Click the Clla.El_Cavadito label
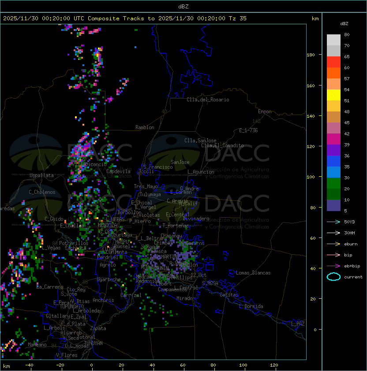 [x=222, y=145]
